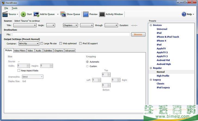This screenshot has height=121, width=198.
Task: Open the Anamorphic Strict dropdown
Action: 33,77
